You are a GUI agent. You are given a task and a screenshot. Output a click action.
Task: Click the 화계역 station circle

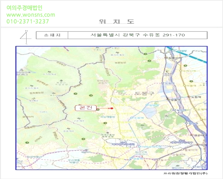click(119, 122)
